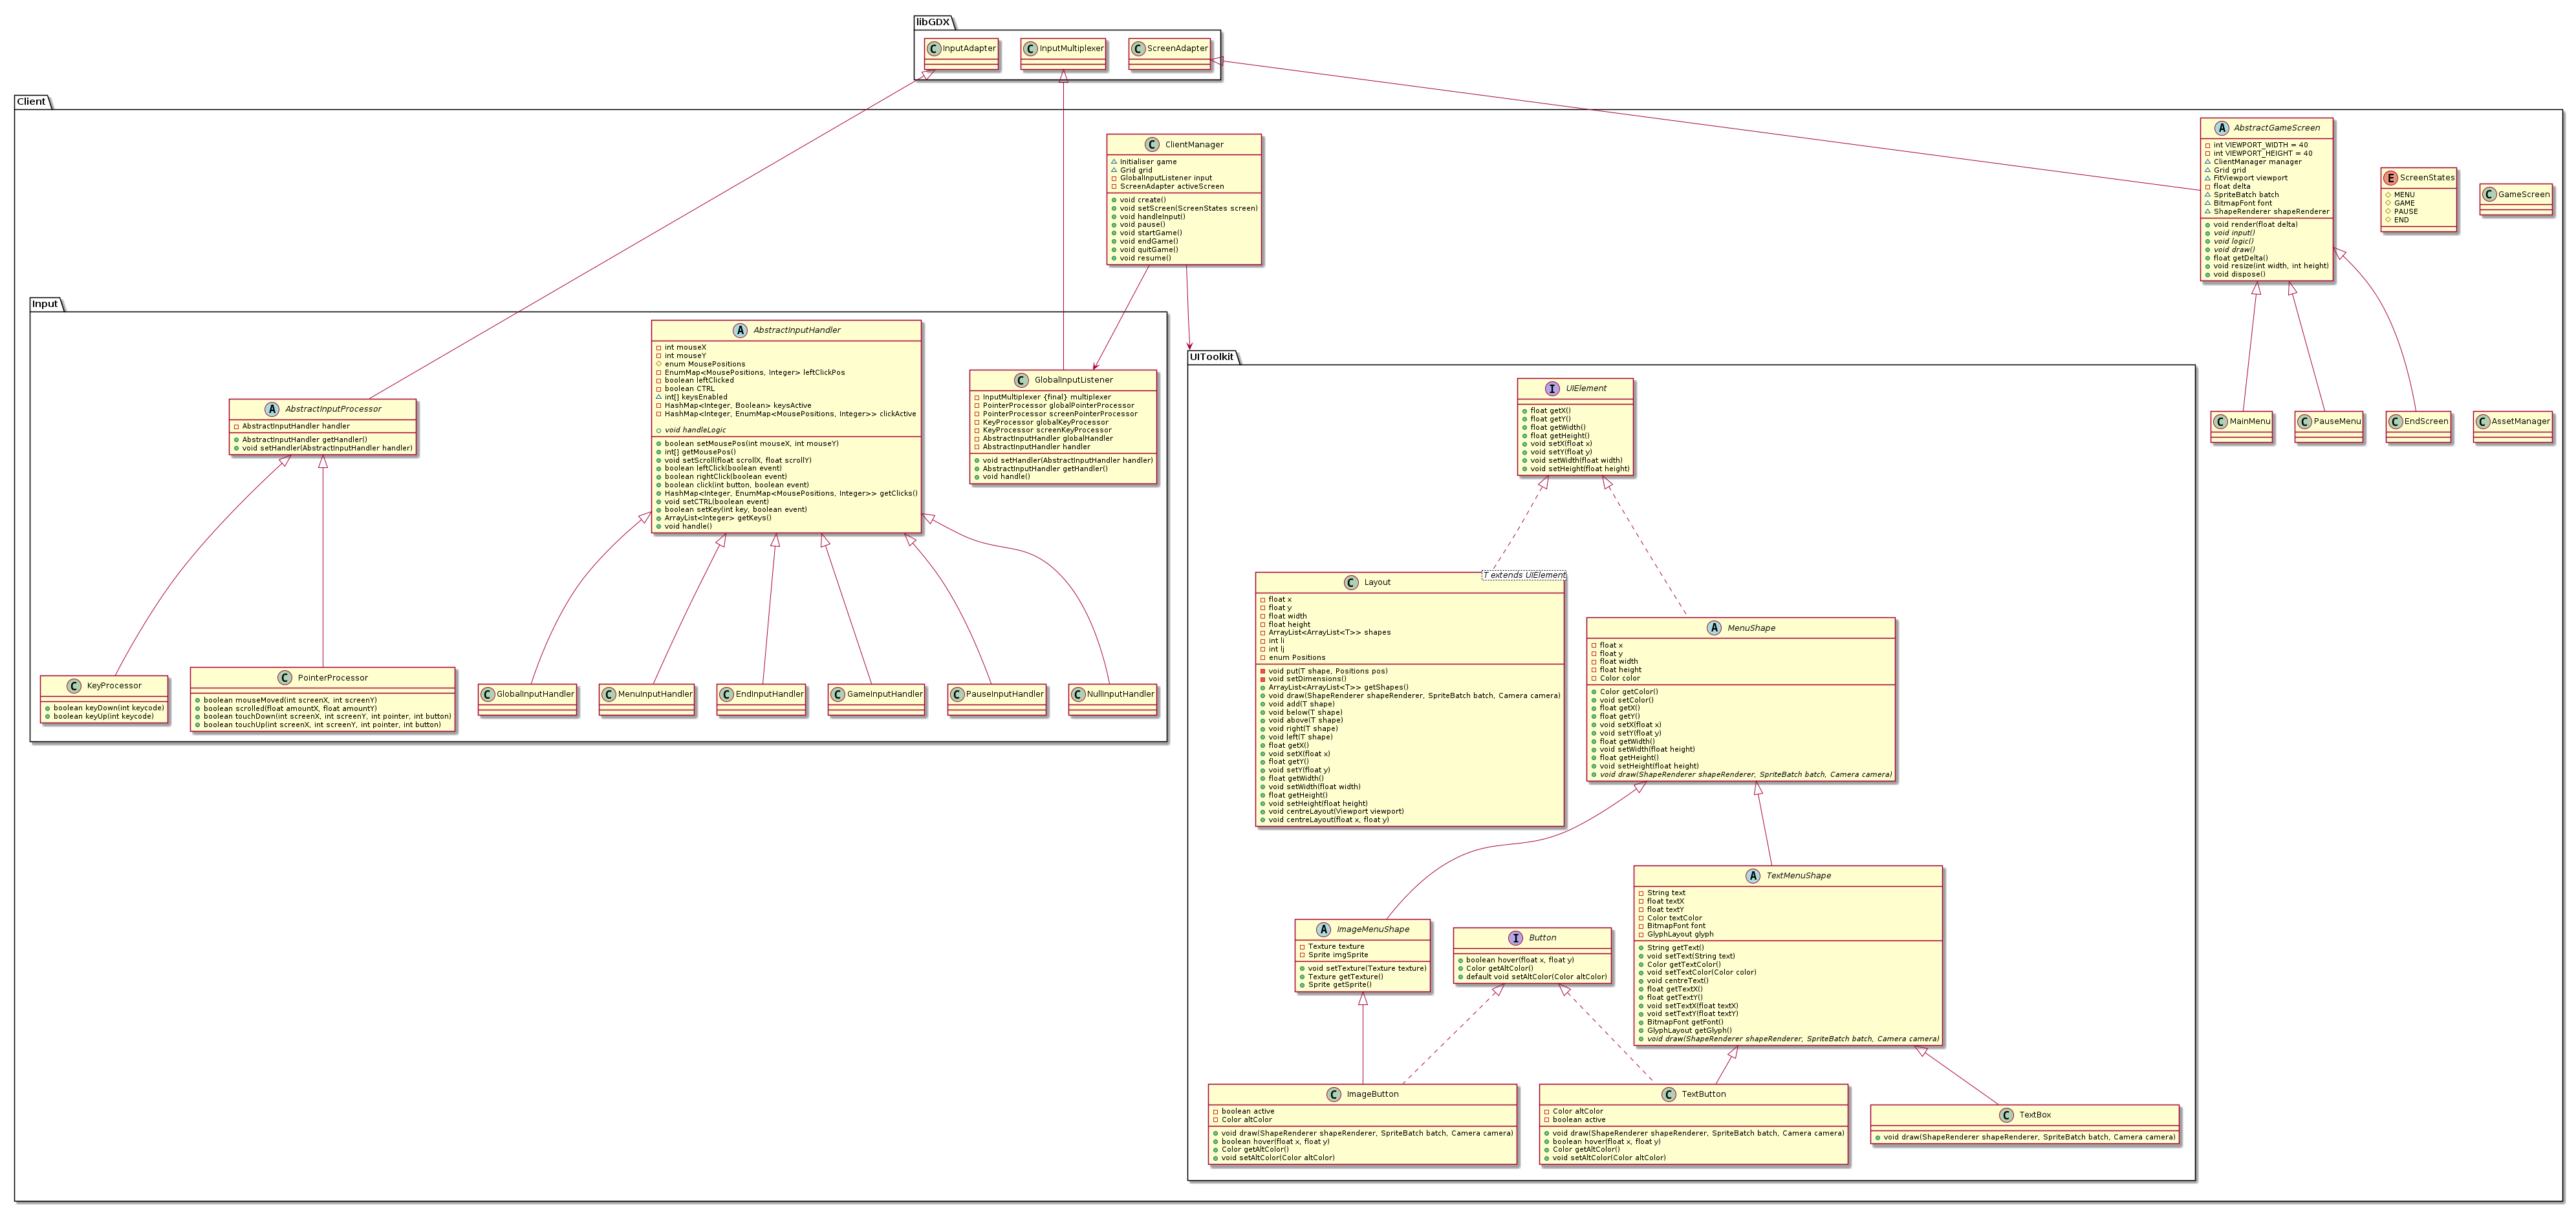The image size is (2576, 1208).
Task: Click the UIElement interface icon
Action: click(1553, 388)
